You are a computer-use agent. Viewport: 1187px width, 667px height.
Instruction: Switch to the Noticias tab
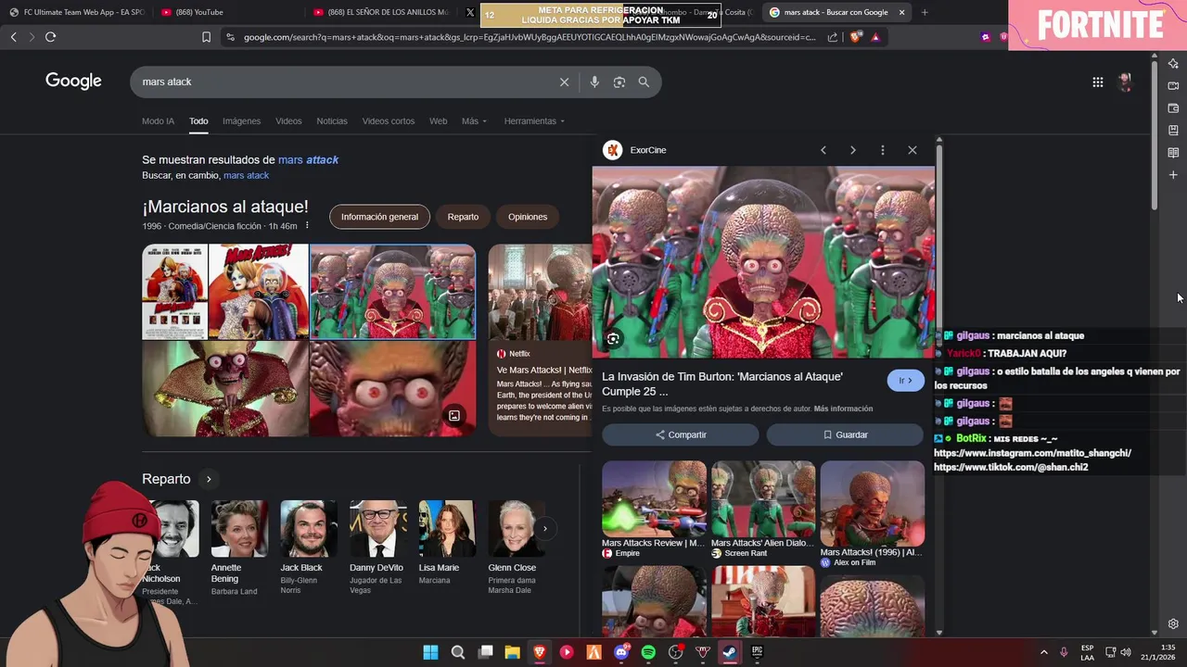coord(332,121)
